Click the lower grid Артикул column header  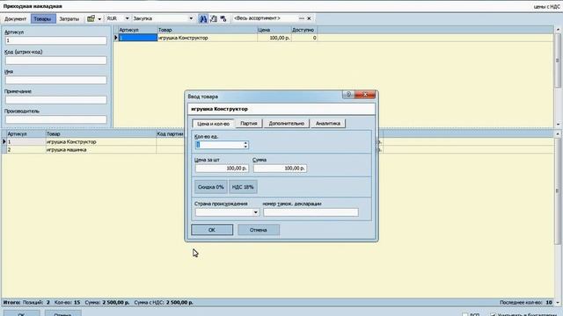[26, 134]
